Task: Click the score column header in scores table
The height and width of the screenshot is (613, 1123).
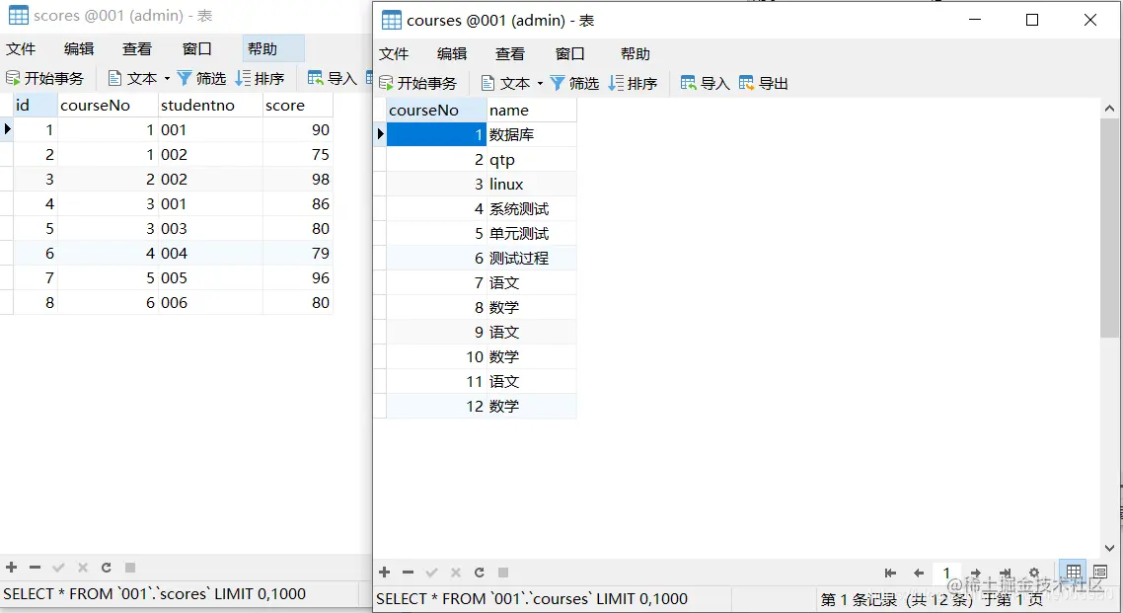Action: [x=297, y=106]
